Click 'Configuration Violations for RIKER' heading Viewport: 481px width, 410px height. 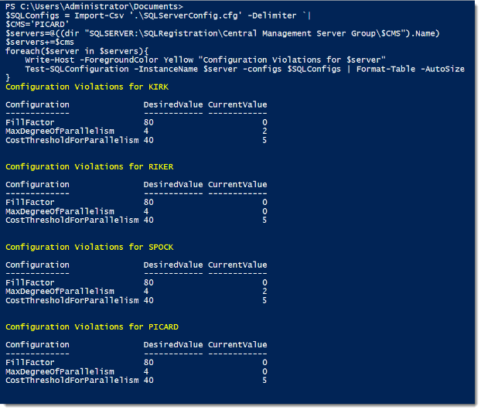pos(89,167)
